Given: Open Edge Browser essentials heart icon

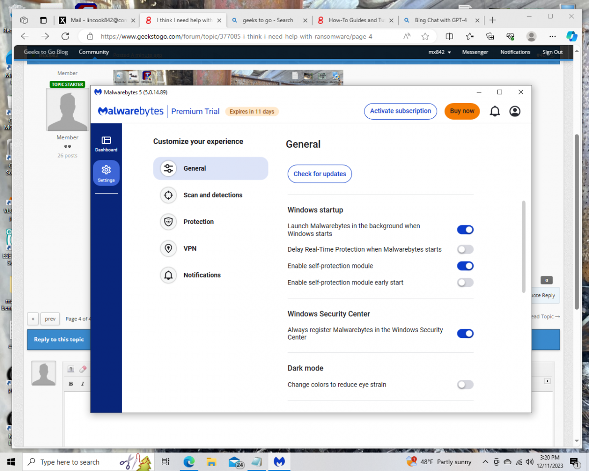Looking at the screenshot, I should click(x=510, y=36).
